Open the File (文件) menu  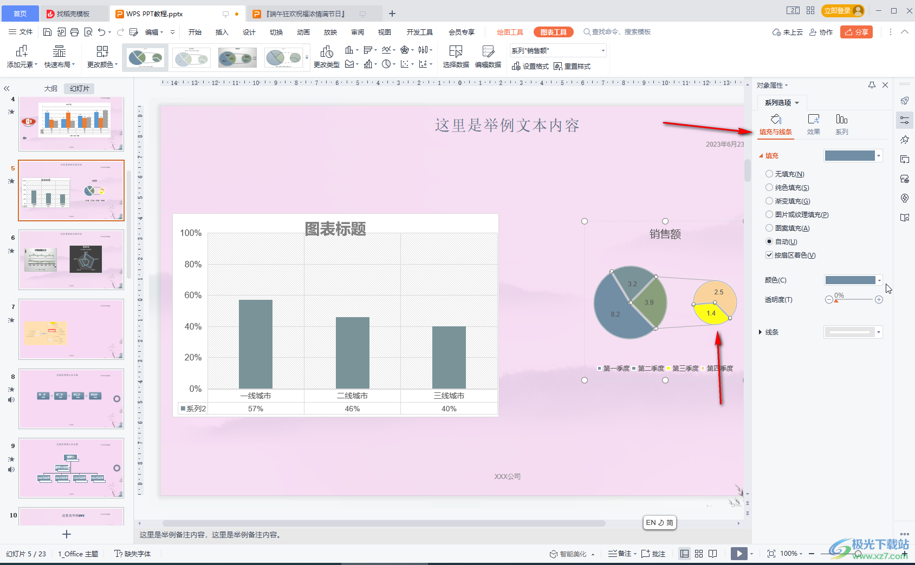coord(21,32)
